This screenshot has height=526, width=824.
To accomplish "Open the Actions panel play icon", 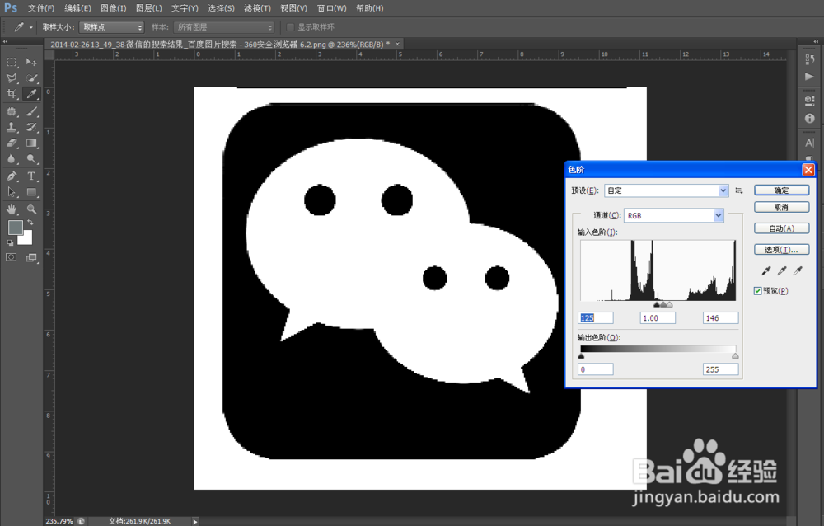I will click(x=809, y=77).
